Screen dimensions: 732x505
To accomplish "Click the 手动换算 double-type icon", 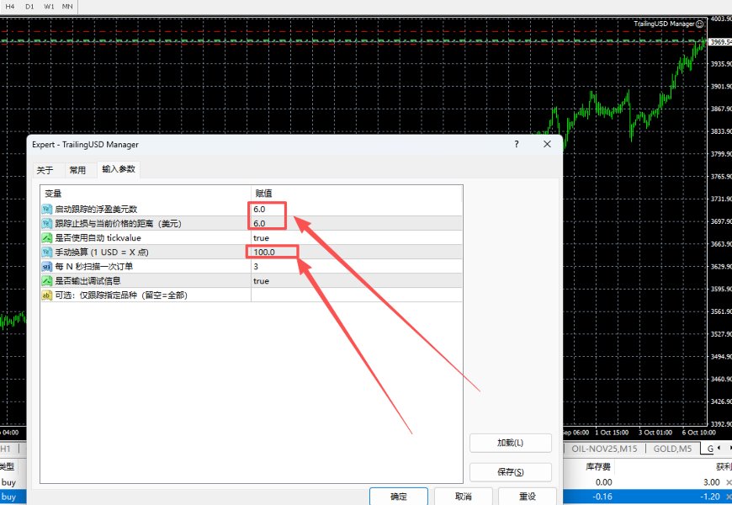I will 46,252.
